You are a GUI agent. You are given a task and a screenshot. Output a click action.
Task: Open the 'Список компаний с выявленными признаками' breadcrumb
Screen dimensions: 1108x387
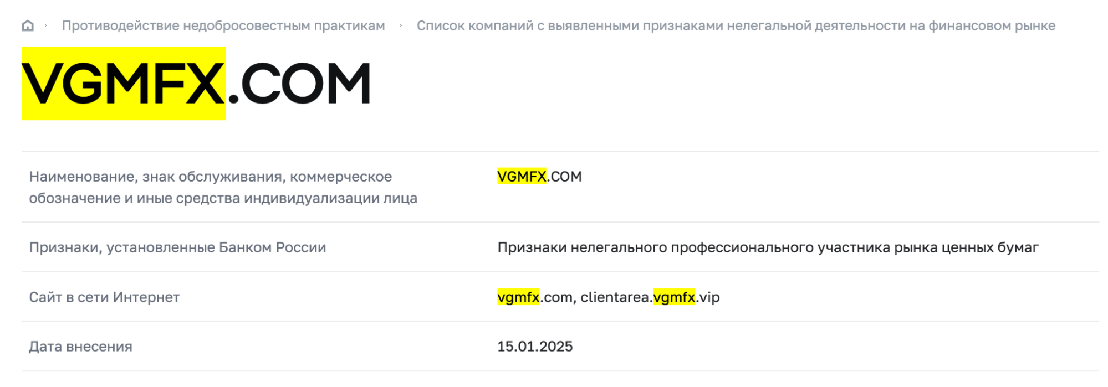736,26
